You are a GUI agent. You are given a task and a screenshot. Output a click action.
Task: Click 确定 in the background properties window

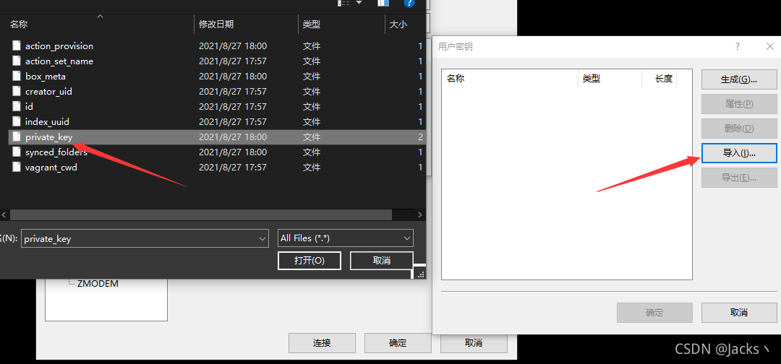(398, 343)
